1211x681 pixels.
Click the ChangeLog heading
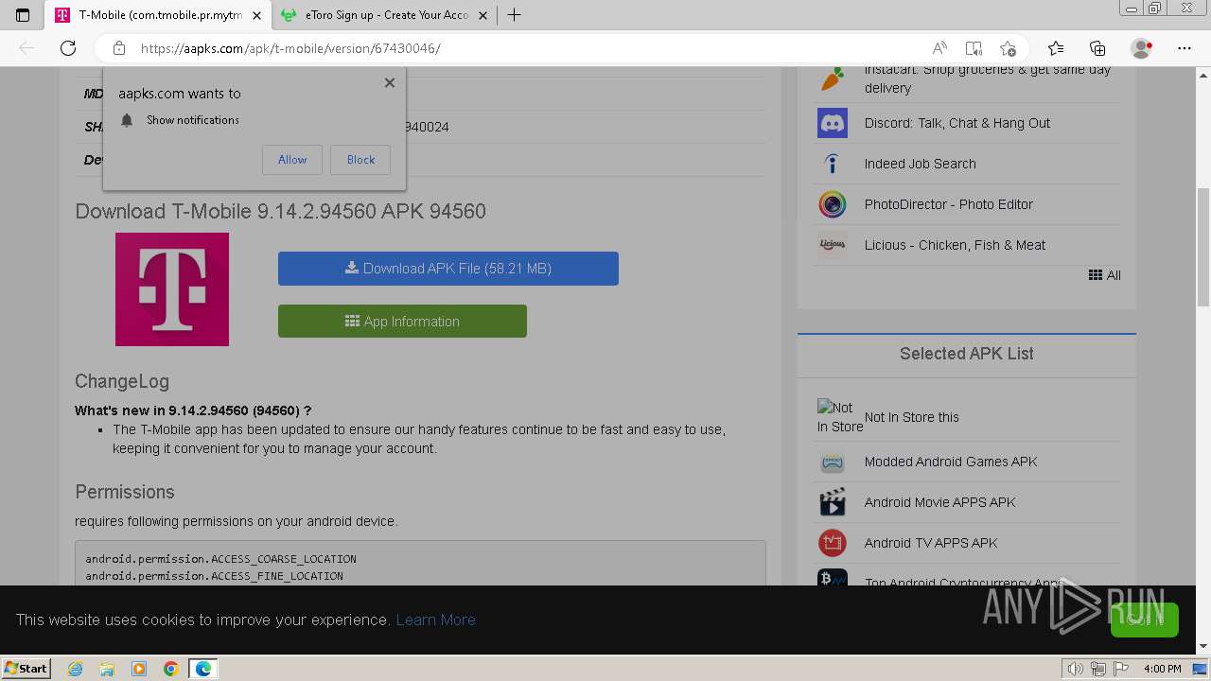(122, 381)
